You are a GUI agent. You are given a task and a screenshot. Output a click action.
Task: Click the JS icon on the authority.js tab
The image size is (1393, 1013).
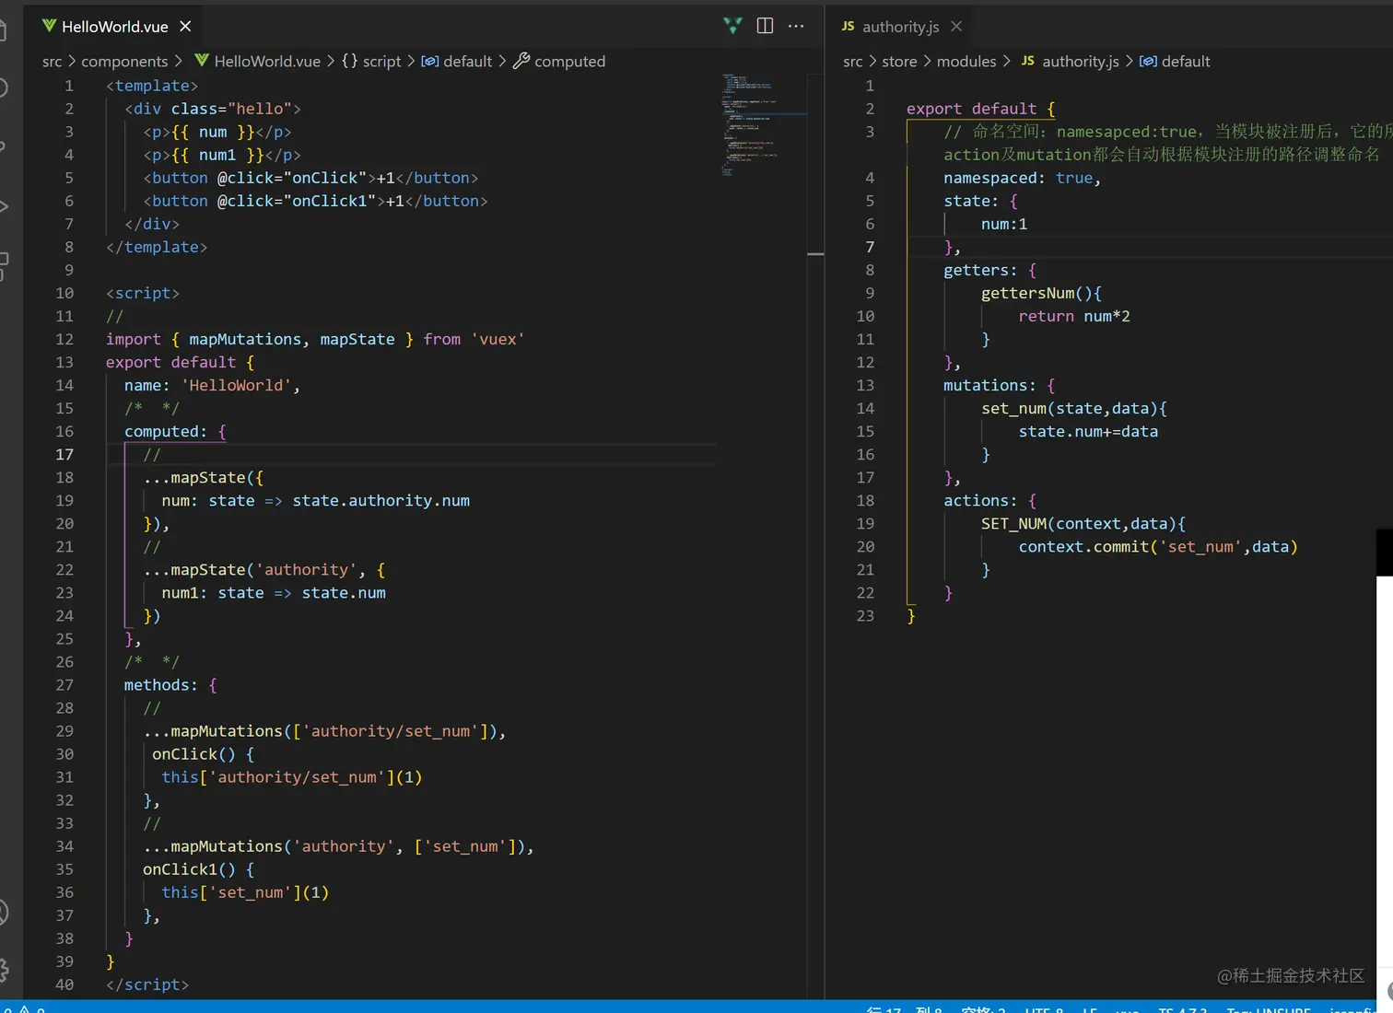(848, 26)
